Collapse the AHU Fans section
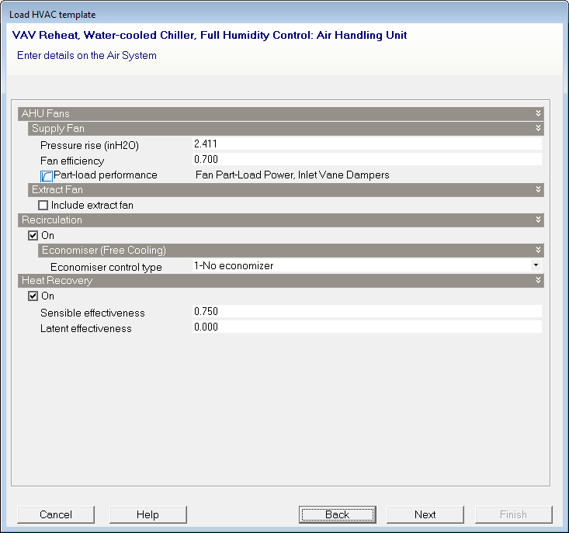This screenshot has width=569, height=533. (x=537, y=114)
